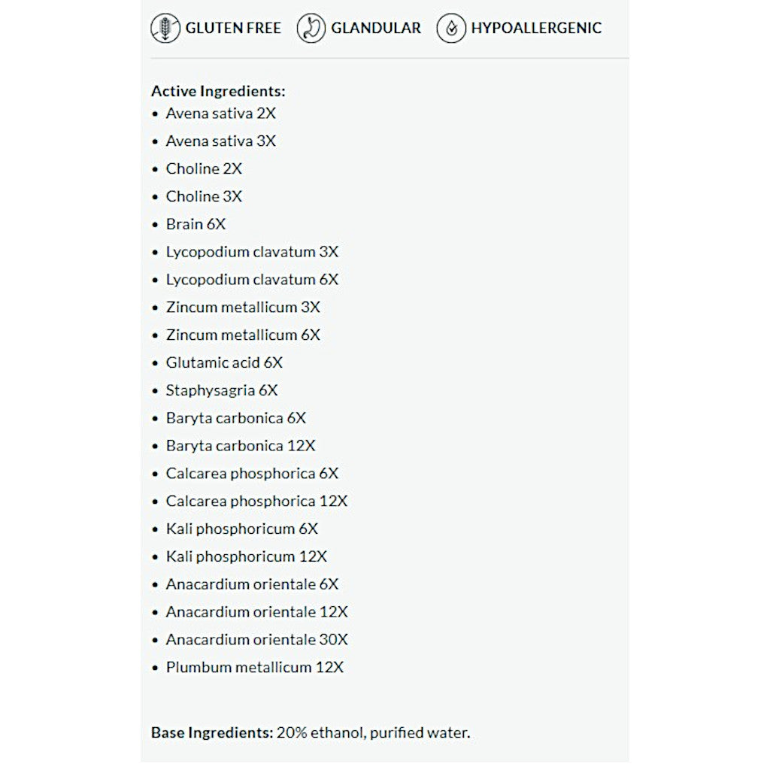
Task: Click Staphysagria 6X ingredient
Action: tap(222, 390)
